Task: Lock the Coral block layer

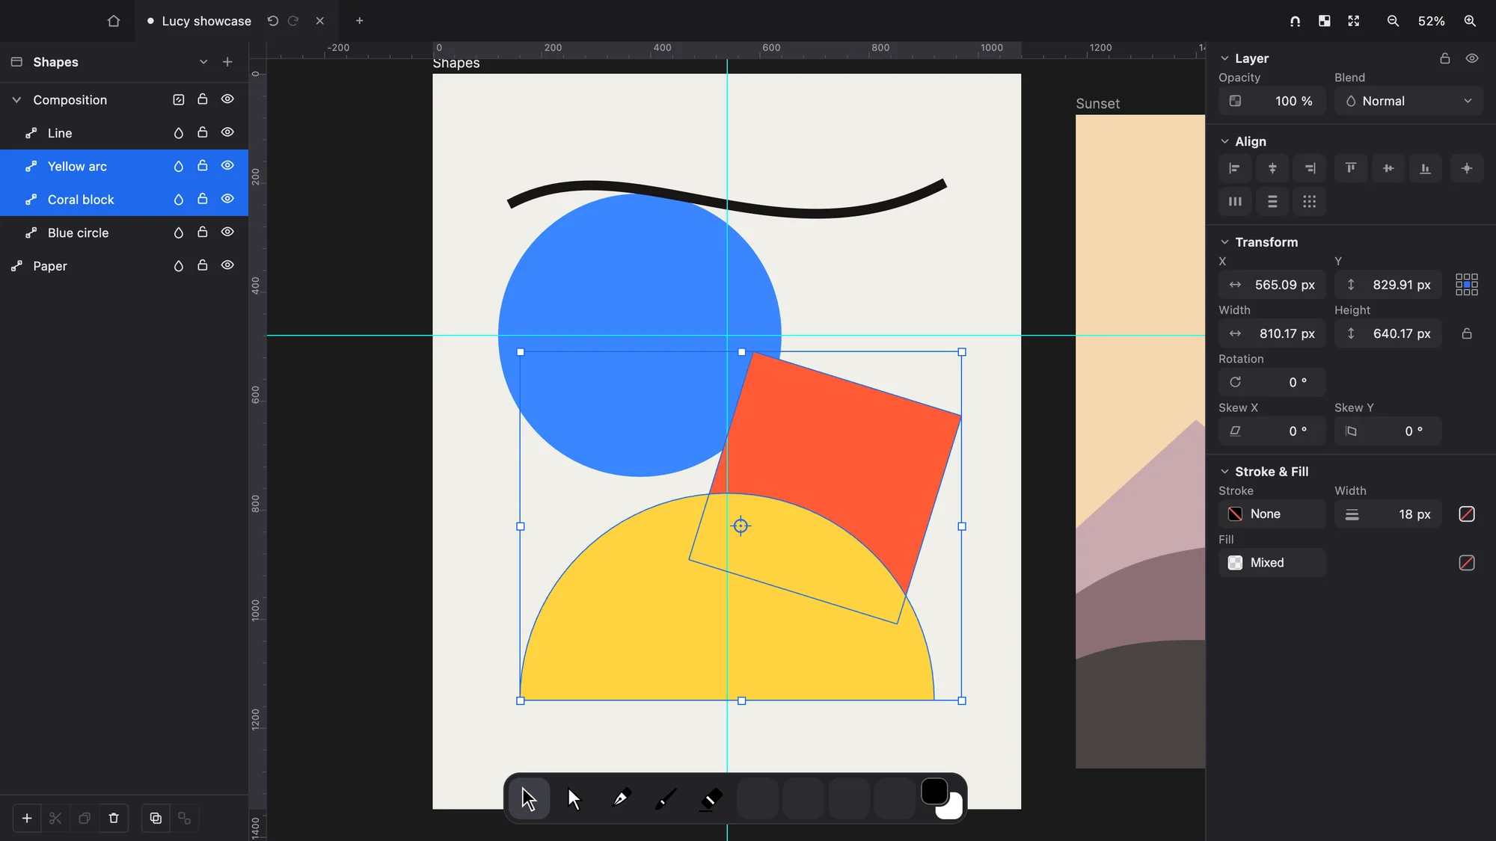Action: coord(202,199)
